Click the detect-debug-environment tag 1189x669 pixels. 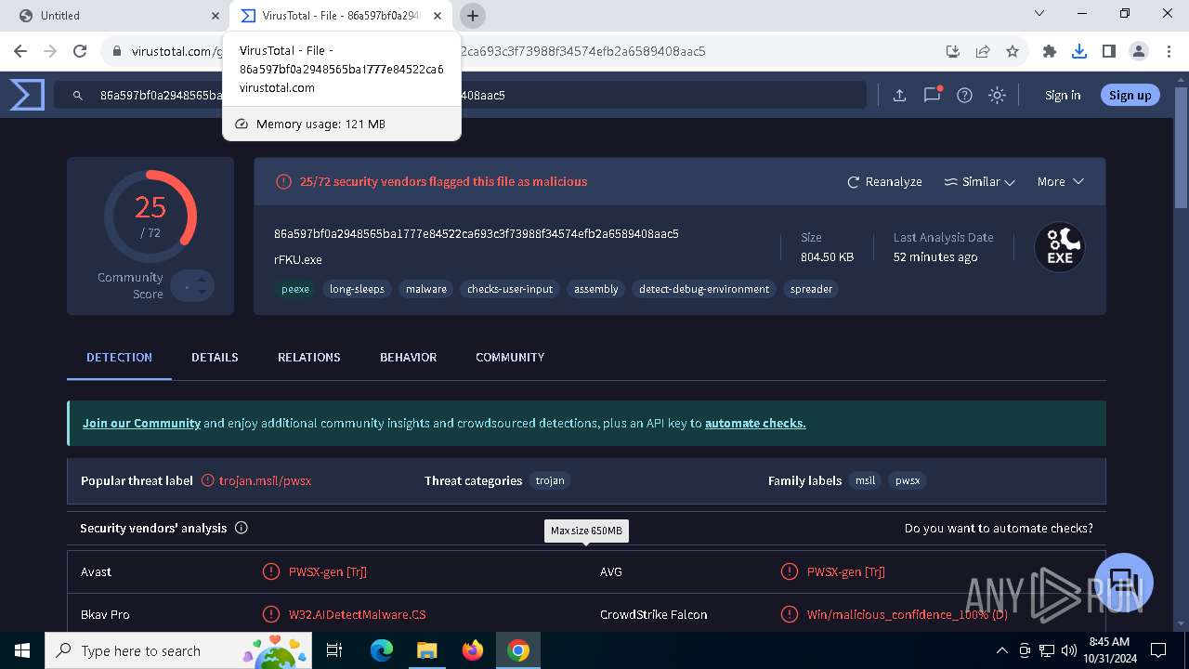[704, 289]
